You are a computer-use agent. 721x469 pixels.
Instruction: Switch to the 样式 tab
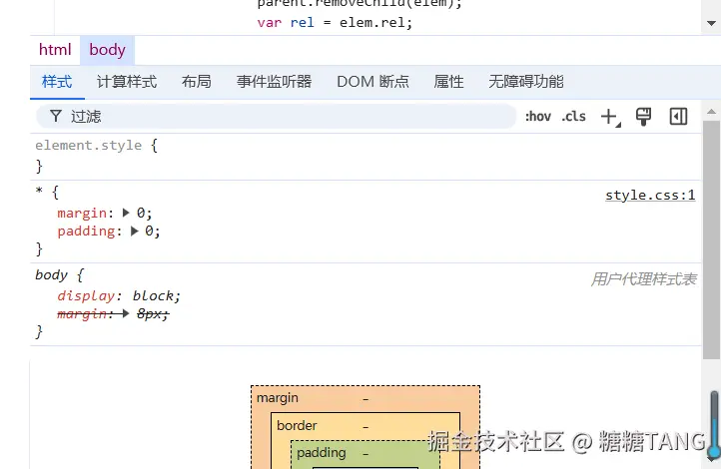(x=57, y=82)
